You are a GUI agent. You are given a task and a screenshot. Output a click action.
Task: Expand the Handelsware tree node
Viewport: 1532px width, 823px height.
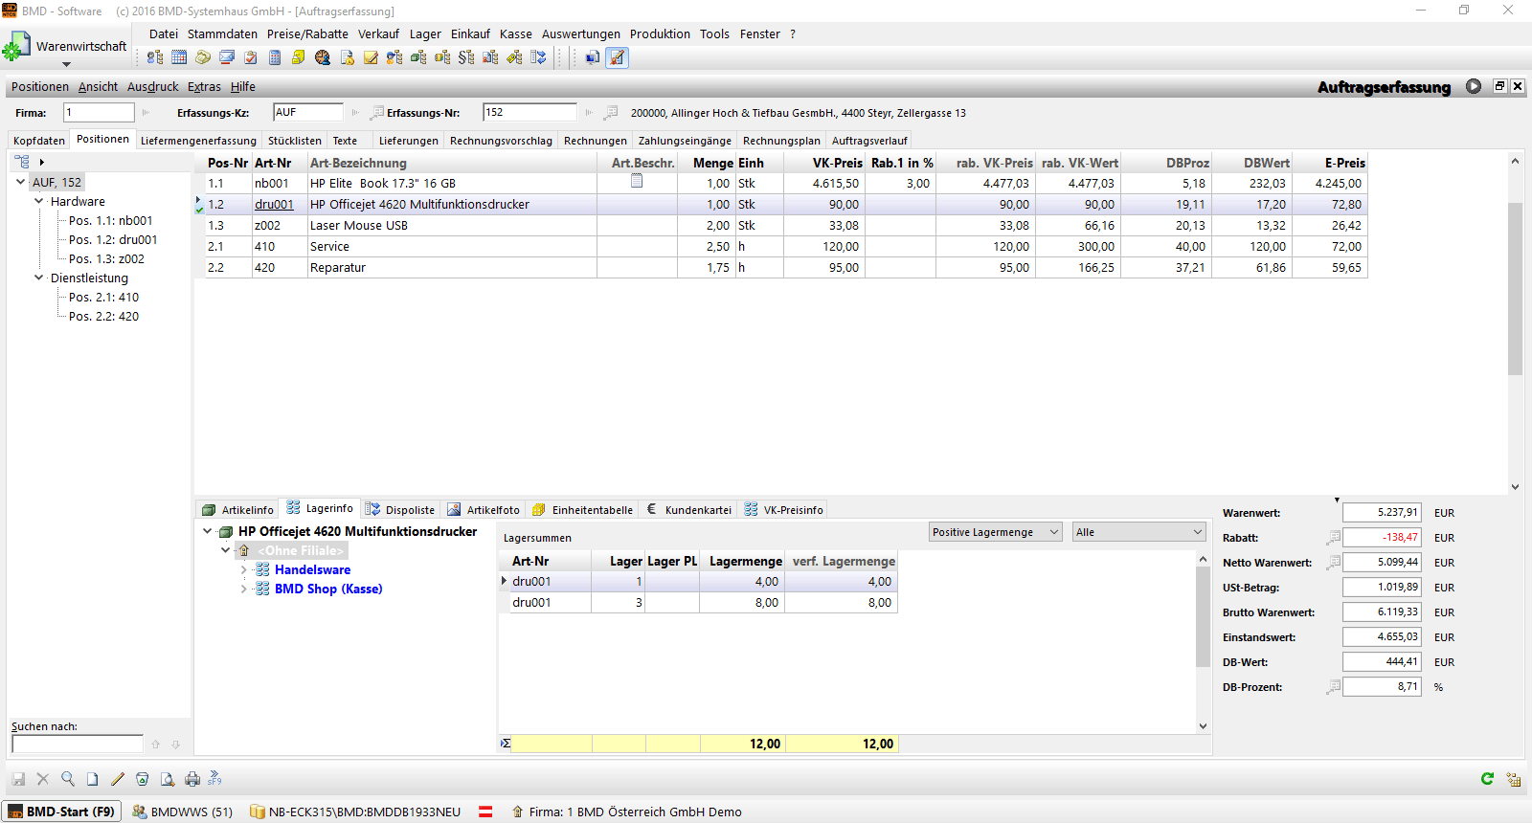(244, 569)
